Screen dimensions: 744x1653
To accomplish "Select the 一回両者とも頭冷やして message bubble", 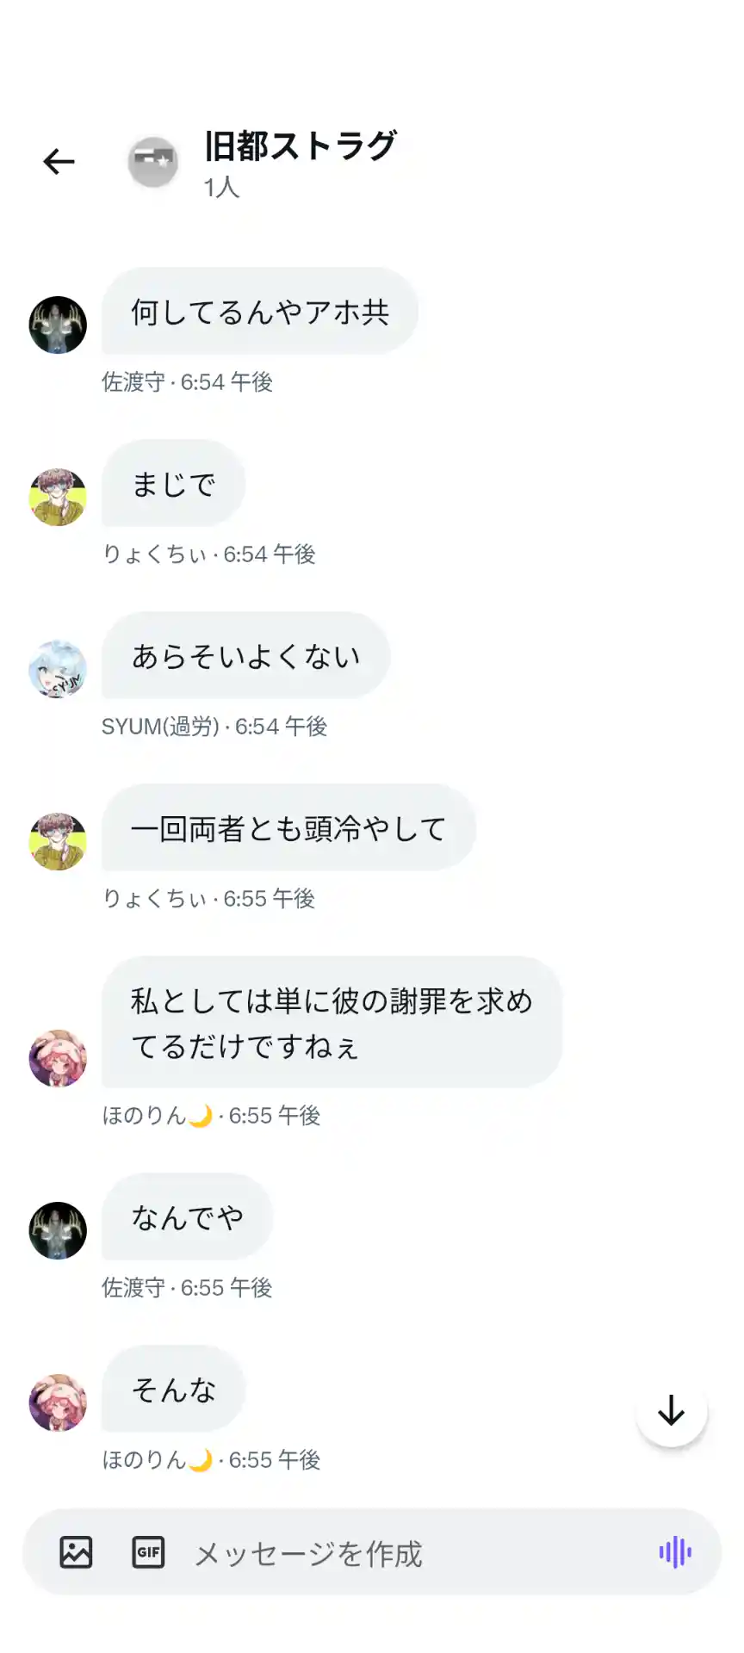I will [x=288, y=827].
